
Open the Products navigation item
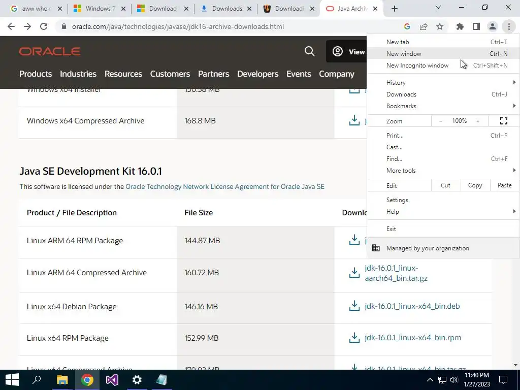point(36,74)
